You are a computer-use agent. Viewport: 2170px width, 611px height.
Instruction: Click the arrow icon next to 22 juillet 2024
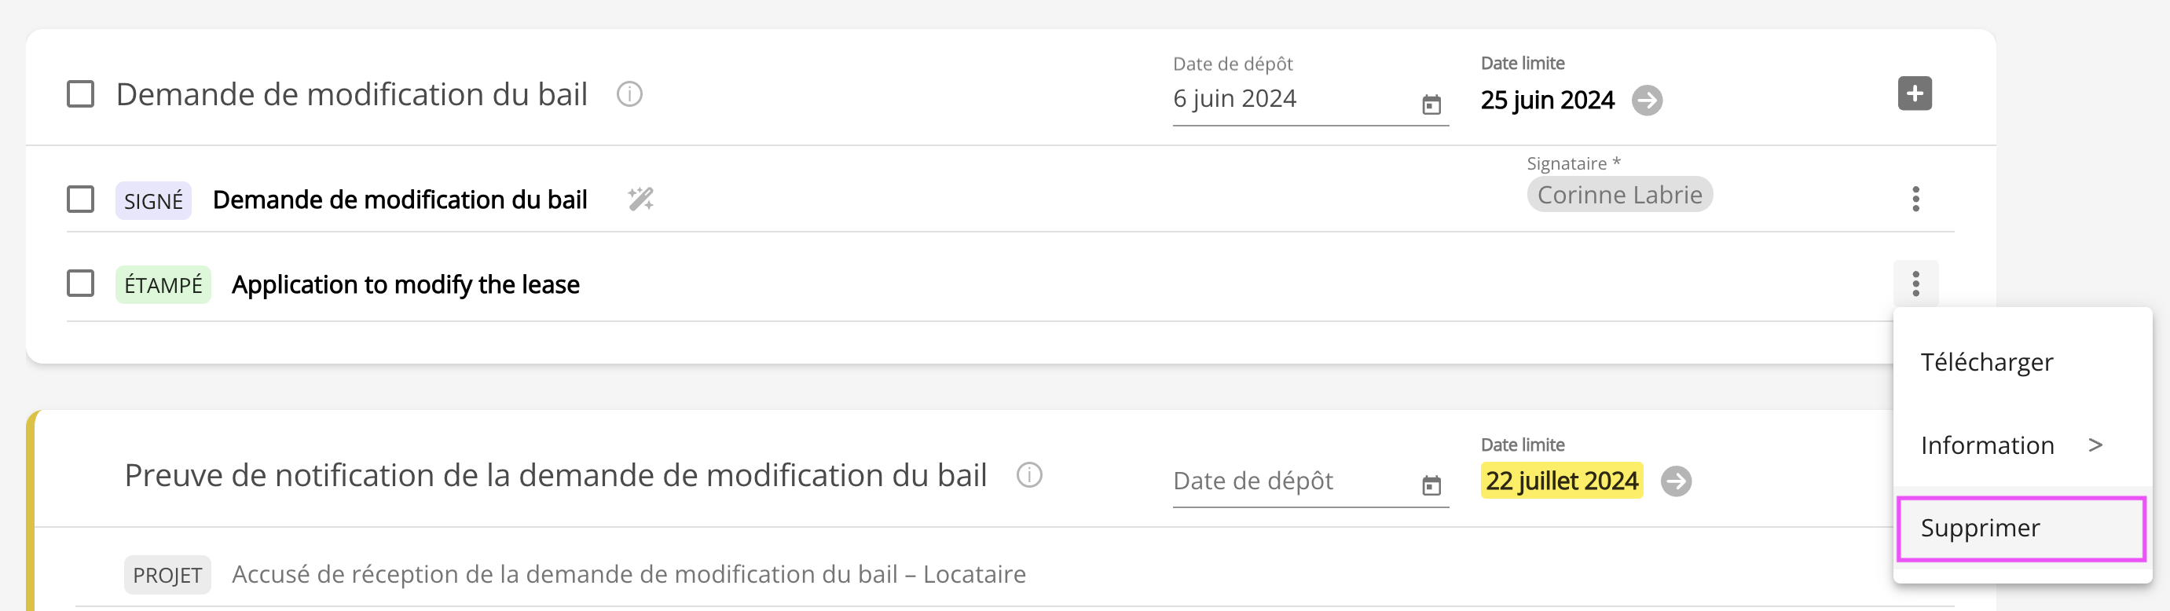coord(1676,481)
